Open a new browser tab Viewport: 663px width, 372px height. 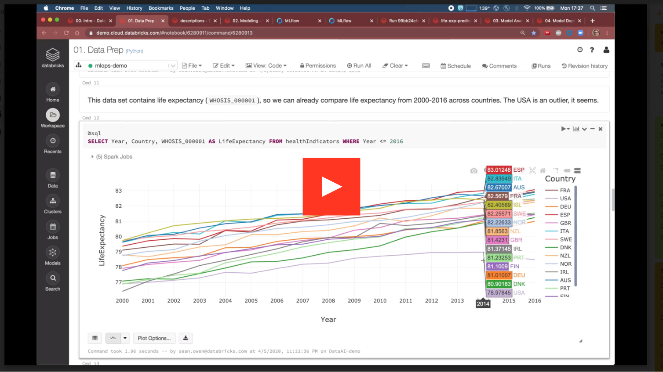(593, 21)
